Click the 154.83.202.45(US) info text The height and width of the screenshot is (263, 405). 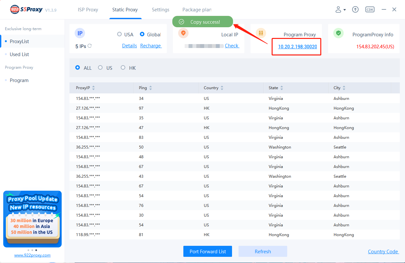coord(375,47)
